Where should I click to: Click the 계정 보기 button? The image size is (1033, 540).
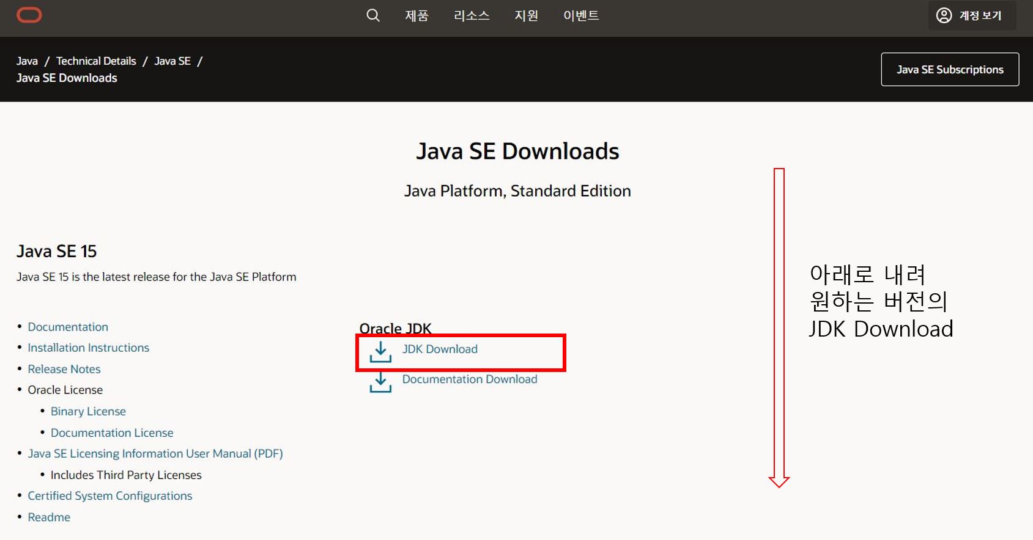pos(972,15)
